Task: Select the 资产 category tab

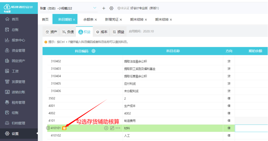Action: 51,32
